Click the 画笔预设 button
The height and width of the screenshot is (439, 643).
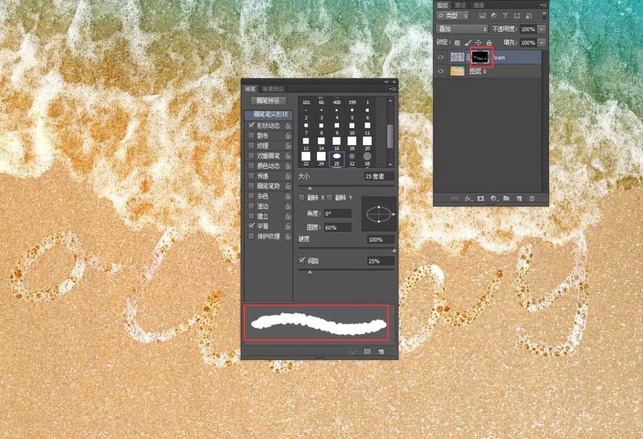click(x=268, y=101)
